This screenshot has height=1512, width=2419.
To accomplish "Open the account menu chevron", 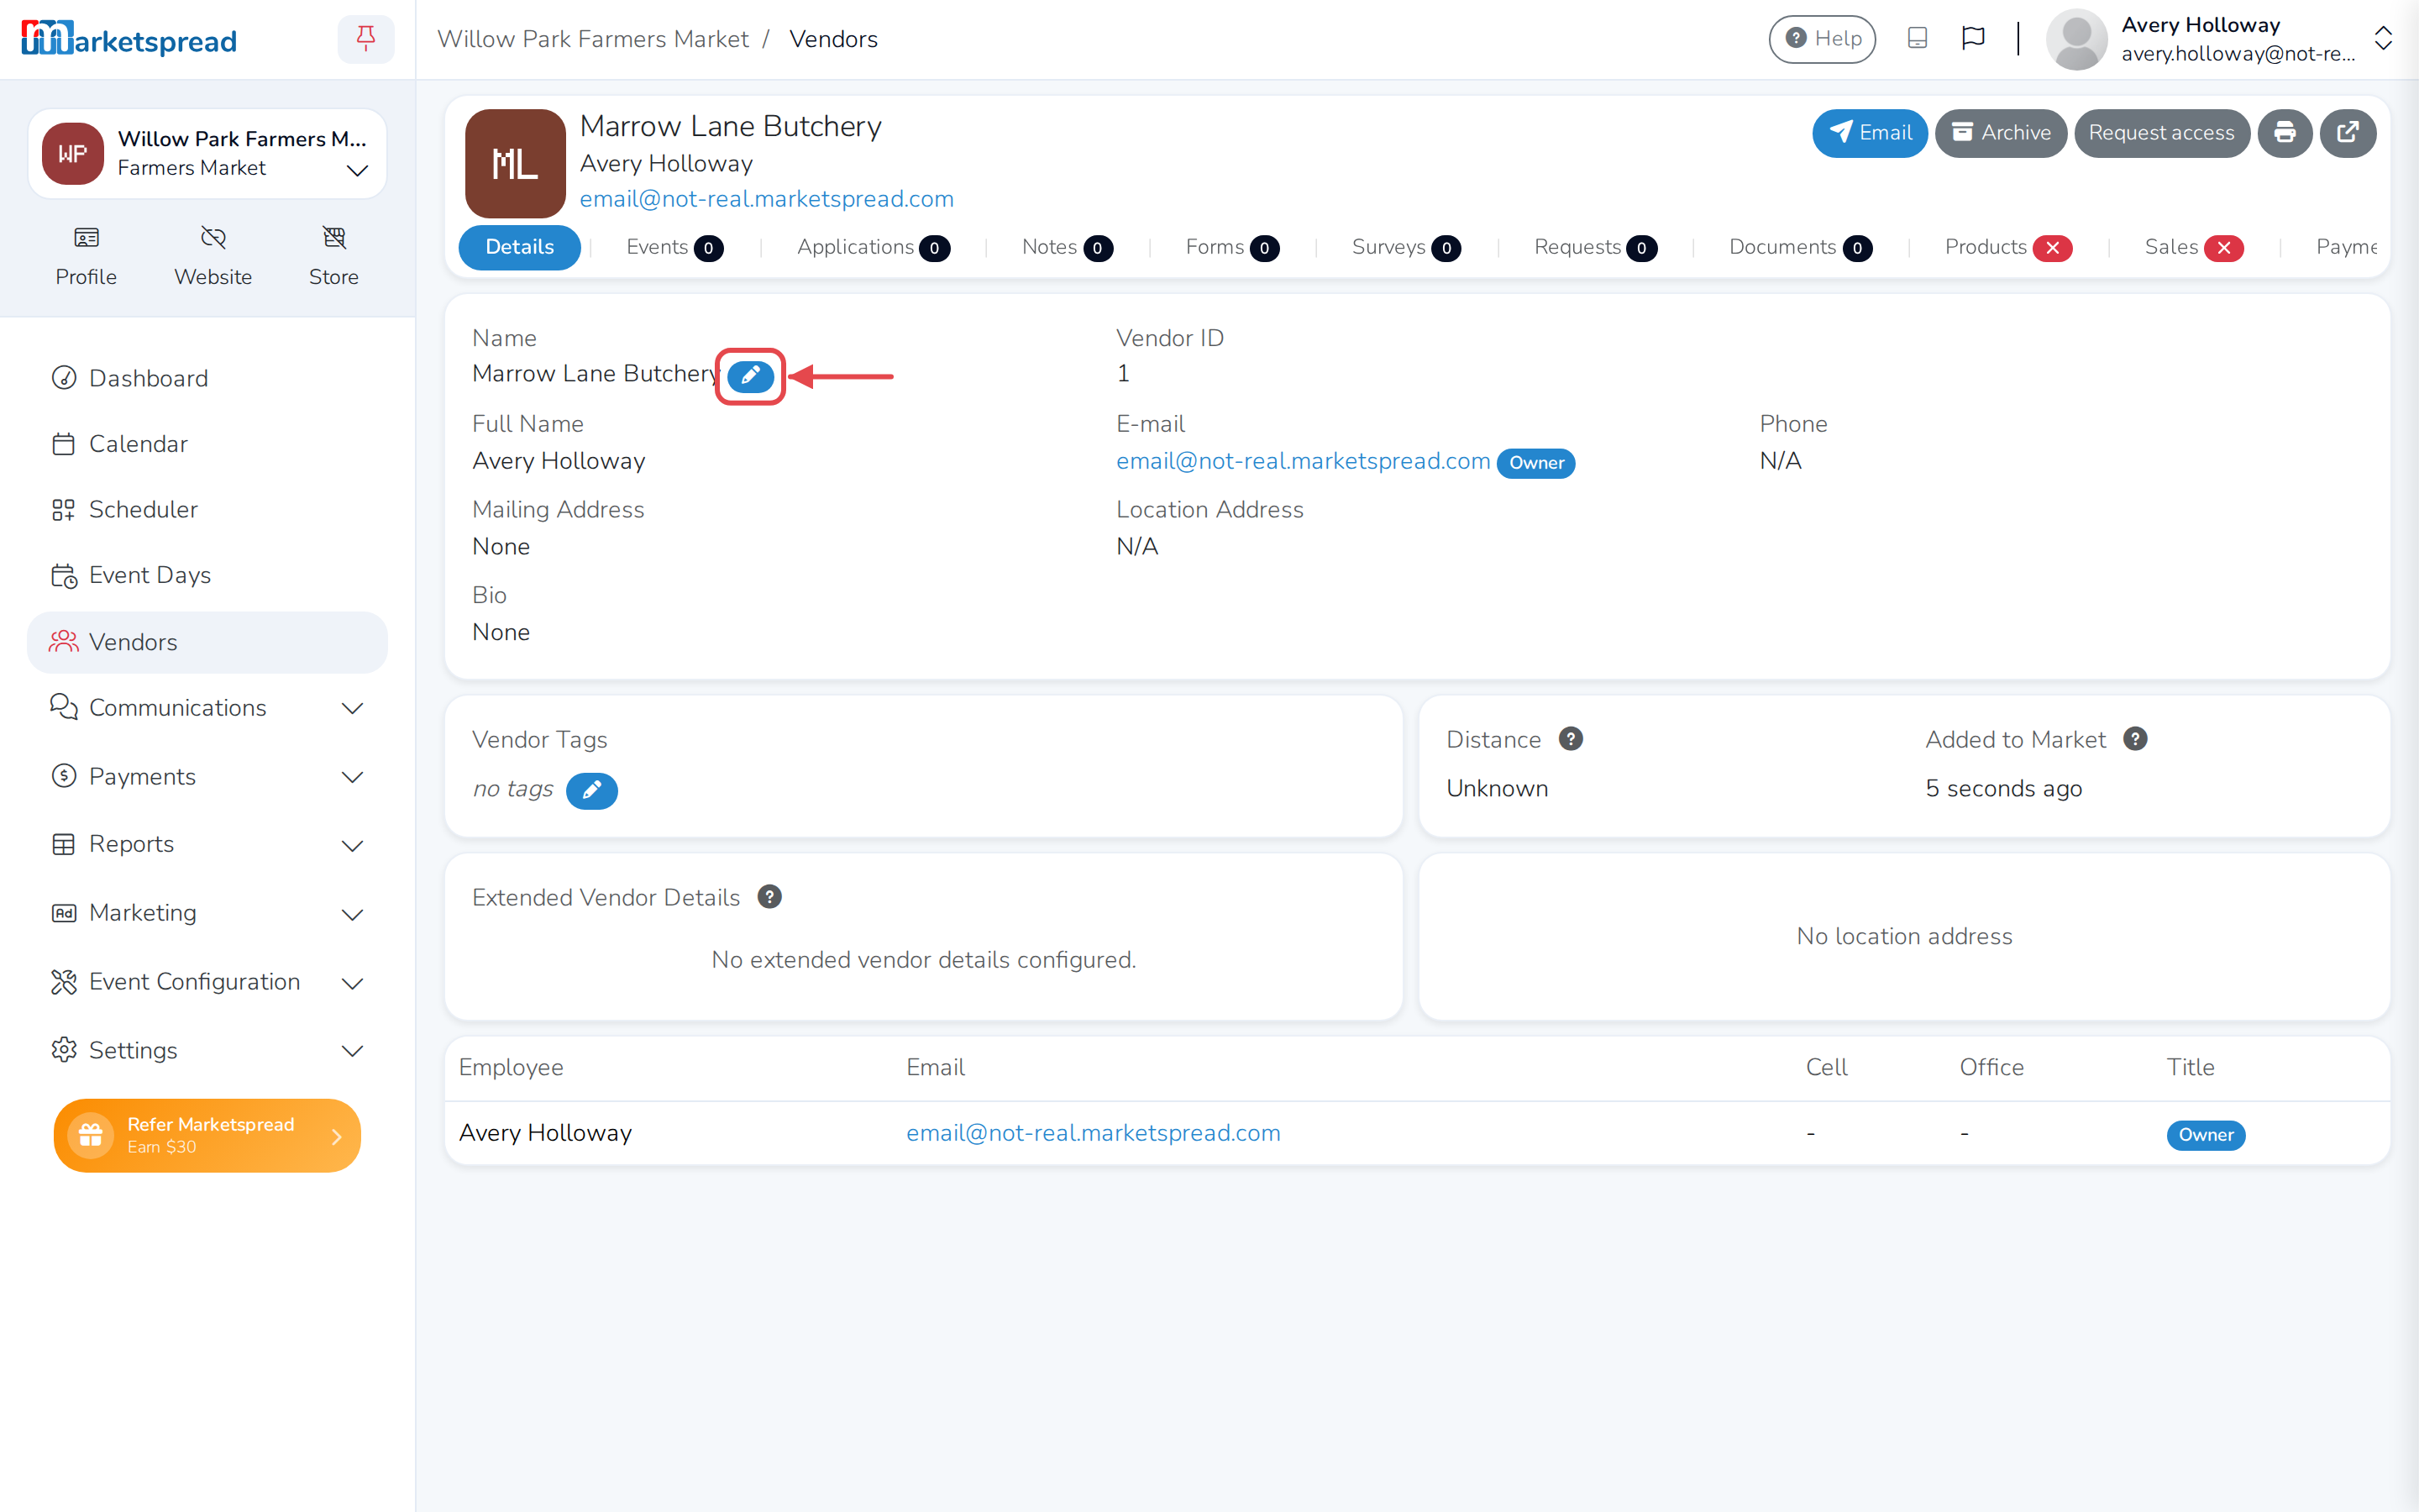I will pyautogui.click(x=2384, y=39).
